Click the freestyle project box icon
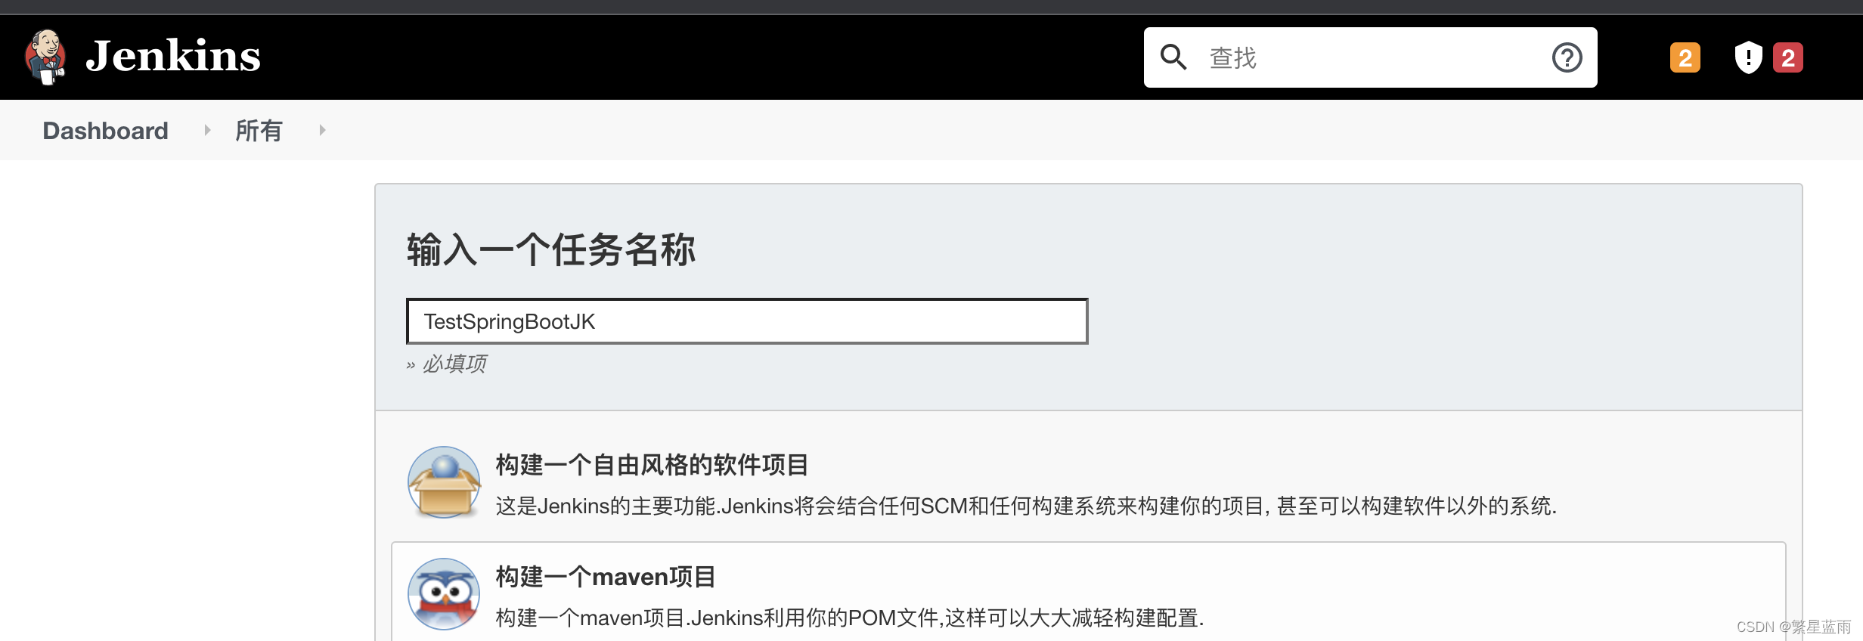Viewport: 1863px width, 641px height. pos(444,482)
